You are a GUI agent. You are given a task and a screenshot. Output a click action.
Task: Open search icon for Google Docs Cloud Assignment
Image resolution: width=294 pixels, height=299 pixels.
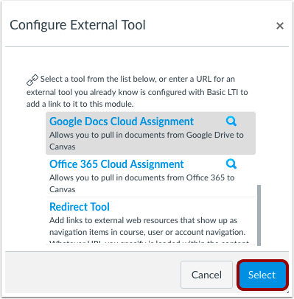tap(231, 122)
